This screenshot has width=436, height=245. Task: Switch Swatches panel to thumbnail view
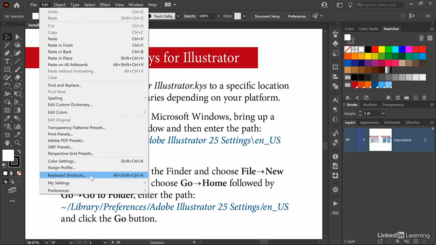(x=430, y=38)
